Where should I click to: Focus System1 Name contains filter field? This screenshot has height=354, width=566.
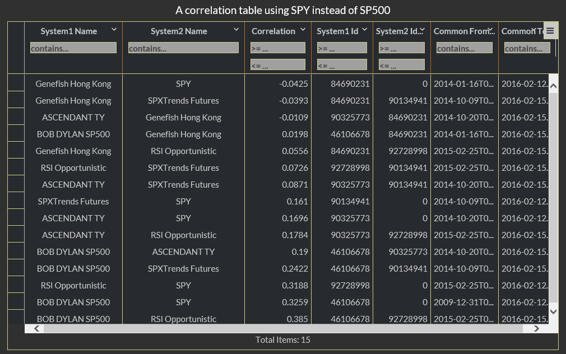tap(73, 48)
